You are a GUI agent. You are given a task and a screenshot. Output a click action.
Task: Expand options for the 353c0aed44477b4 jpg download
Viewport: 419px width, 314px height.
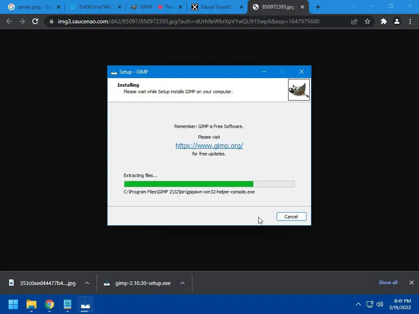87,283
